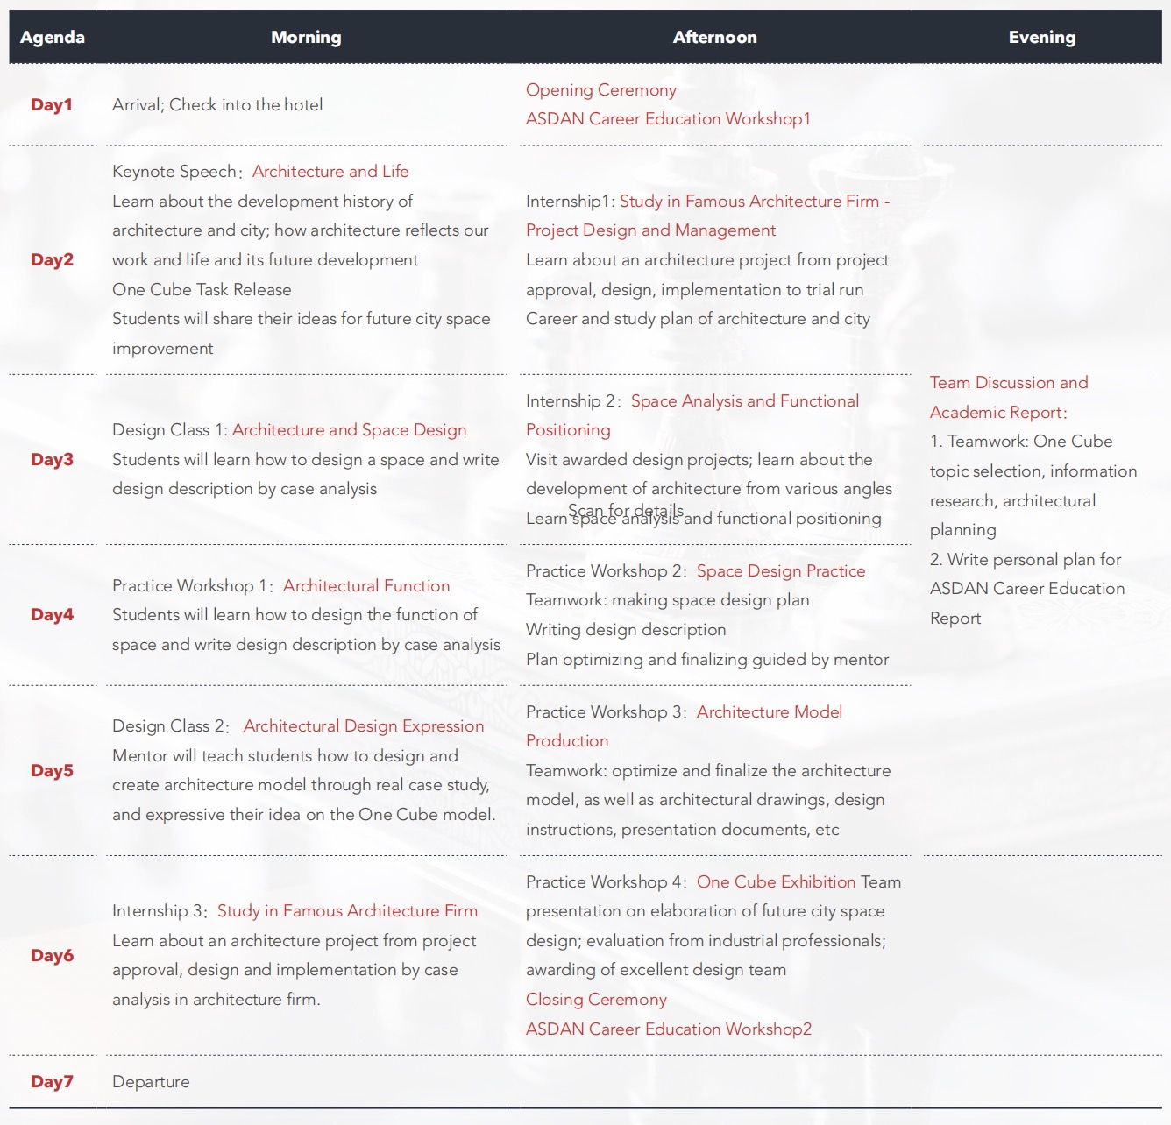1171x1125 pixels.
Task: Click 'Keynote Speech:' label
Action: (176, 172)
